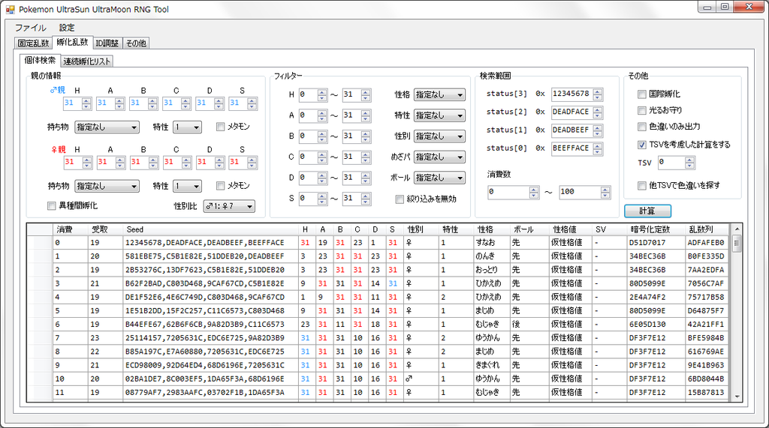This screenshot has height=428, width=769.
Task: Click the 計算 button
Action: click(647, 211)
